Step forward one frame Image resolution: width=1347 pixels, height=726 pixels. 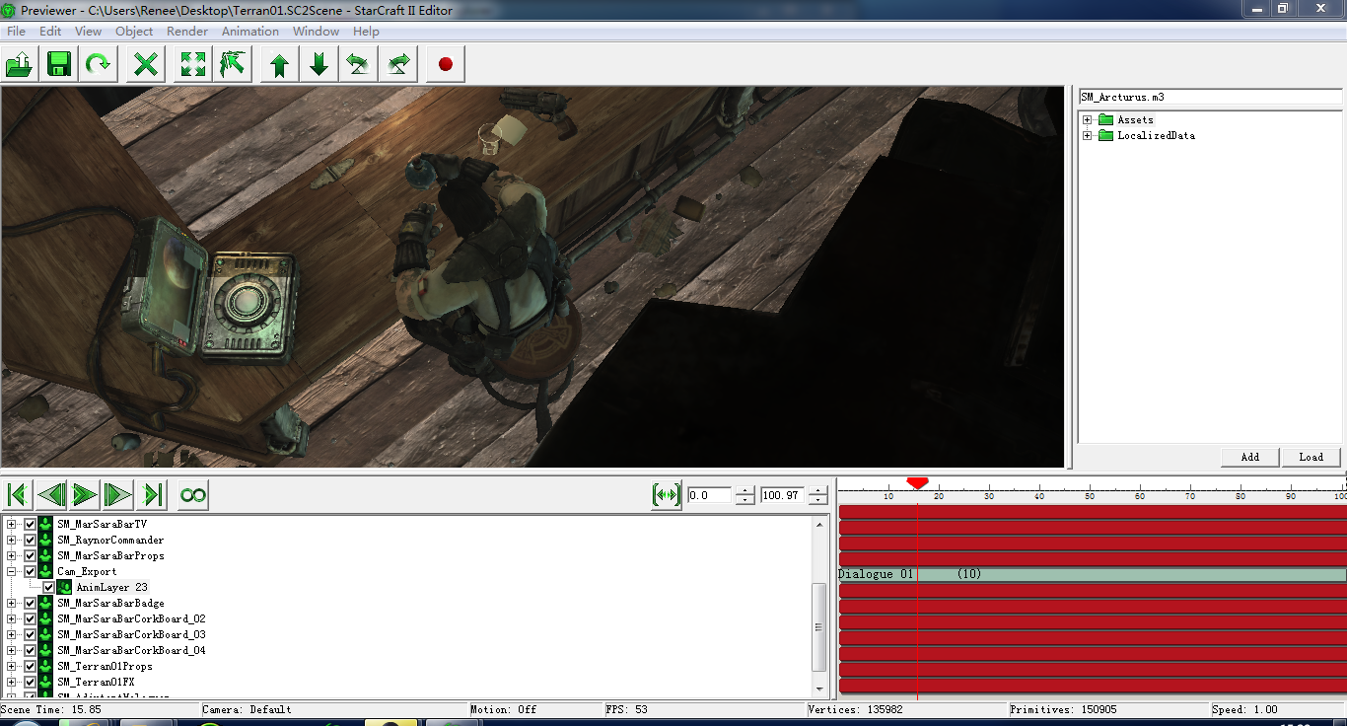118,494
